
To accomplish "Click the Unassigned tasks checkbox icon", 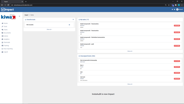I will click(x=79, y=56).
